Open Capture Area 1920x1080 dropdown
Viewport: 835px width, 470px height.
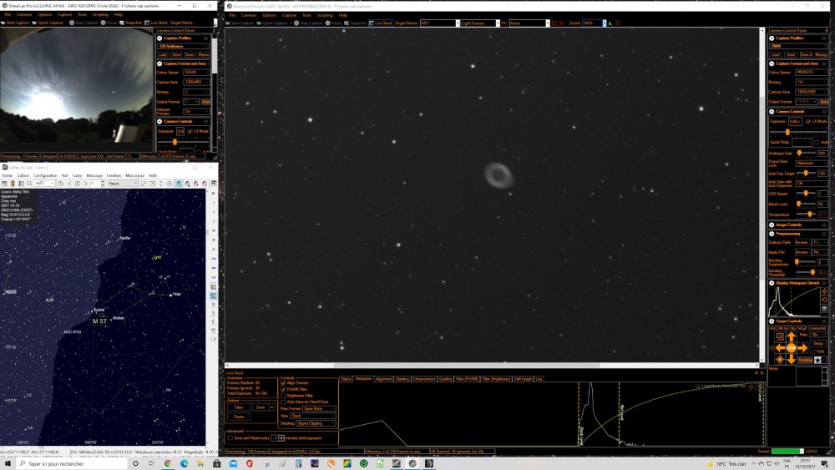tap(811, 92)
